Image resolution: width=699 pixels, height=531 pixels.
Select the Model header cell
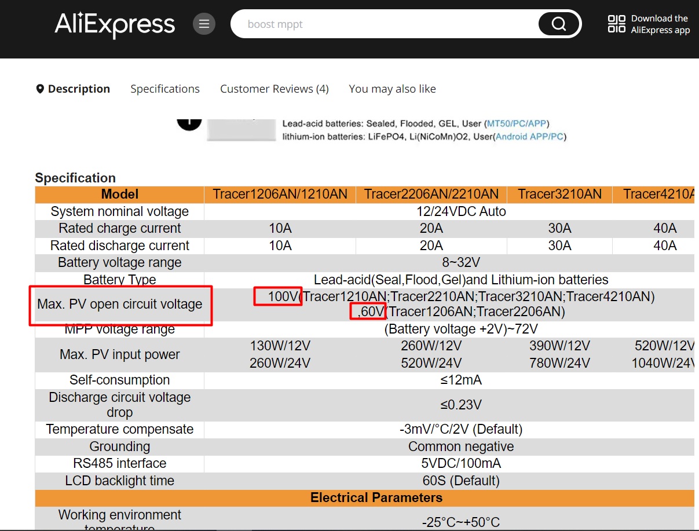[120, 195]
